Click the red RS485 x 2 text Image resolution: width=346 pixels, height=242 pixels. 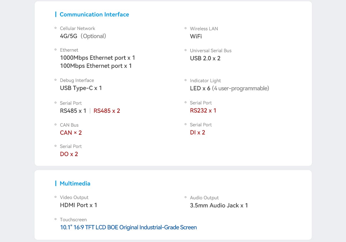(x=107, y=111)
